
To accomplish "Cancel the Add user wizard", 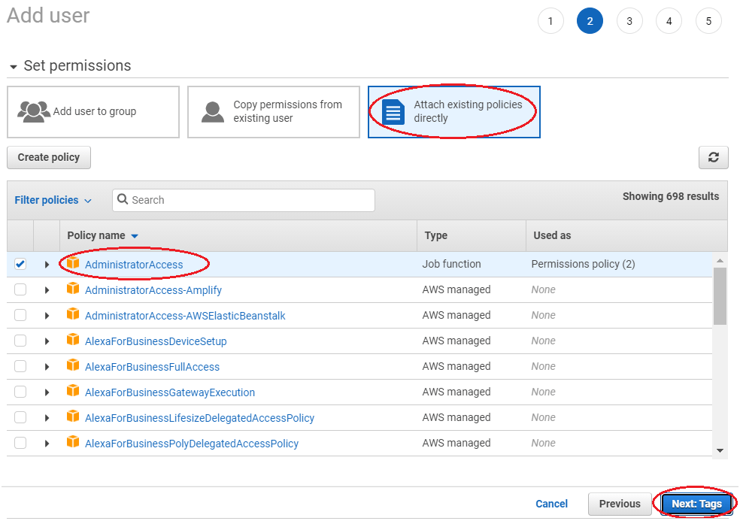I will 551,504.
